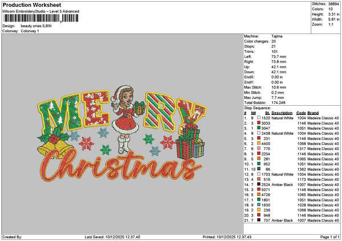Click the green swatch in stop row 3
The image size is (342, 241).
pos(259,128)
